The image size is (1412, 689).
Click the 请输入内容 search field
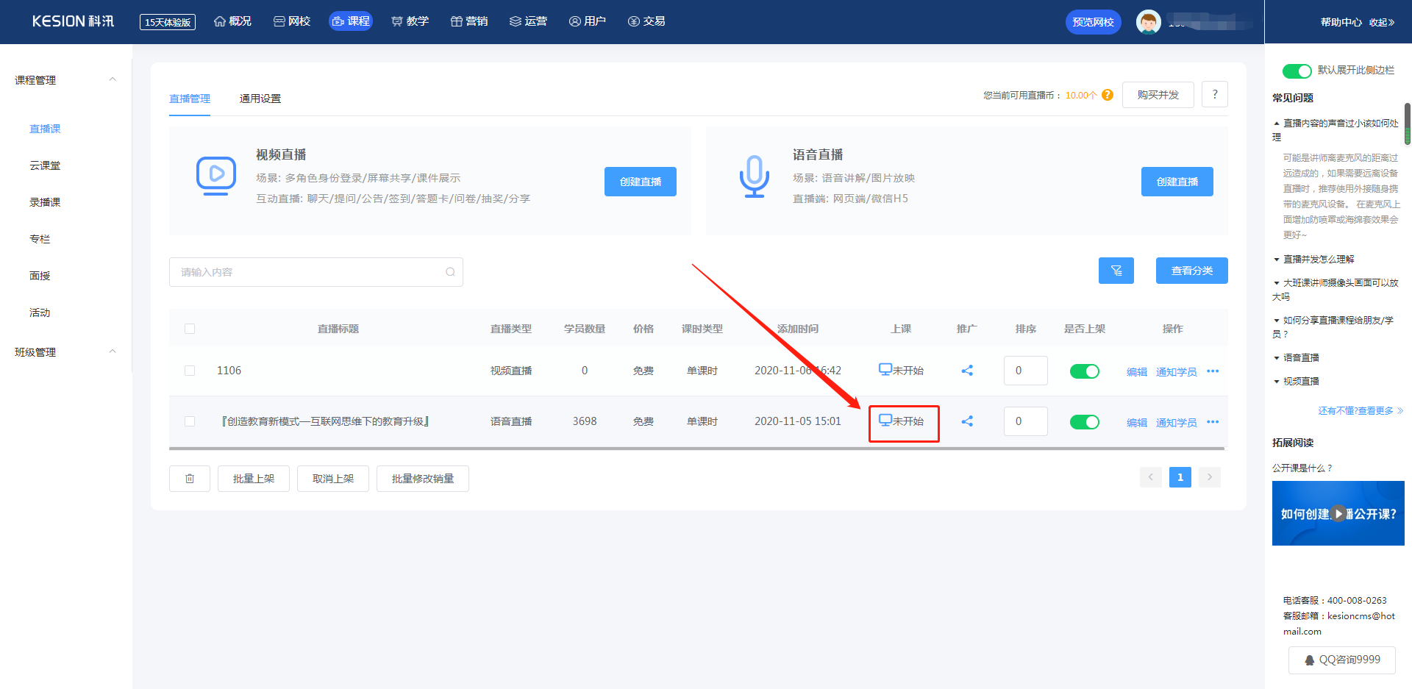point(316,272)
